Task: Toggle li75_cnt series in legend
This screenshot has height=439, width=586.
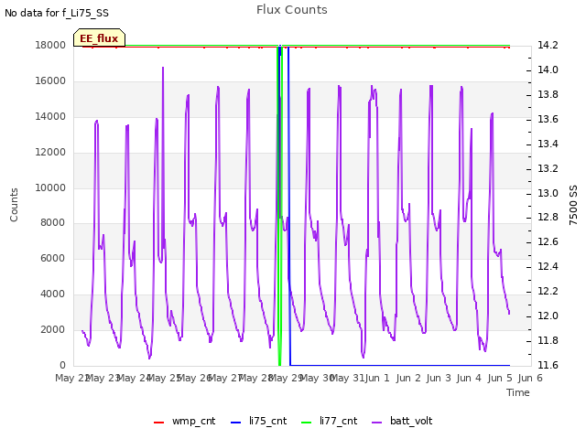Action: tap(258, 422)
